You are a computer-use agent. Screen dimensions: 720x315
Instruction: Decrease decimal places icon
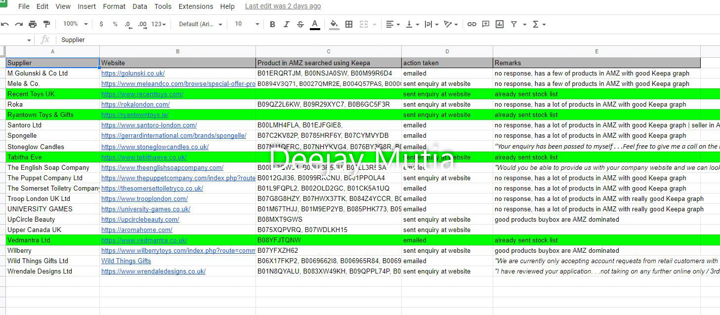coord(128,24)
